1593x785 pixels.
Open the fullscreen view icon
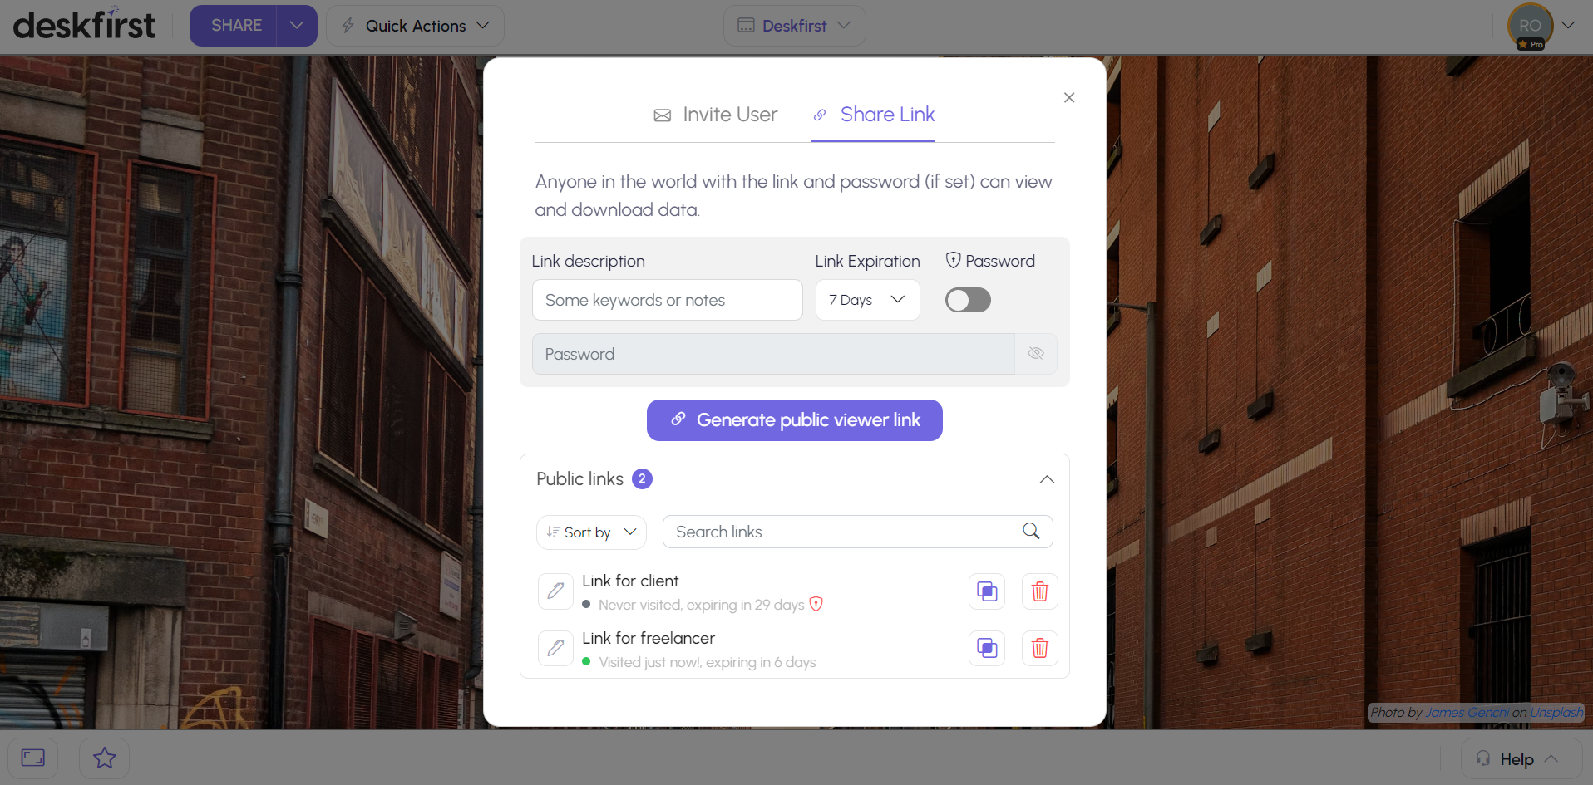click(33, 758)
